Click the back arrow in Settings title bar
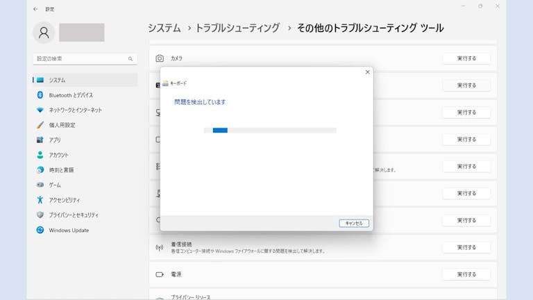533x300 pixels. (35, 9)
